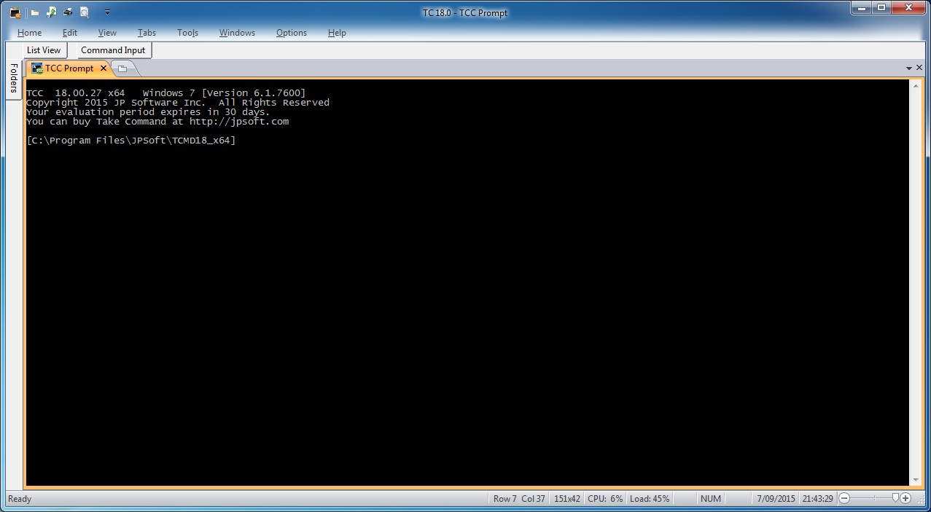Click the green arrow document icon in toolbar
Image resolution: width=931 pixels, height=512 pixels.
(x=51, y=12)
